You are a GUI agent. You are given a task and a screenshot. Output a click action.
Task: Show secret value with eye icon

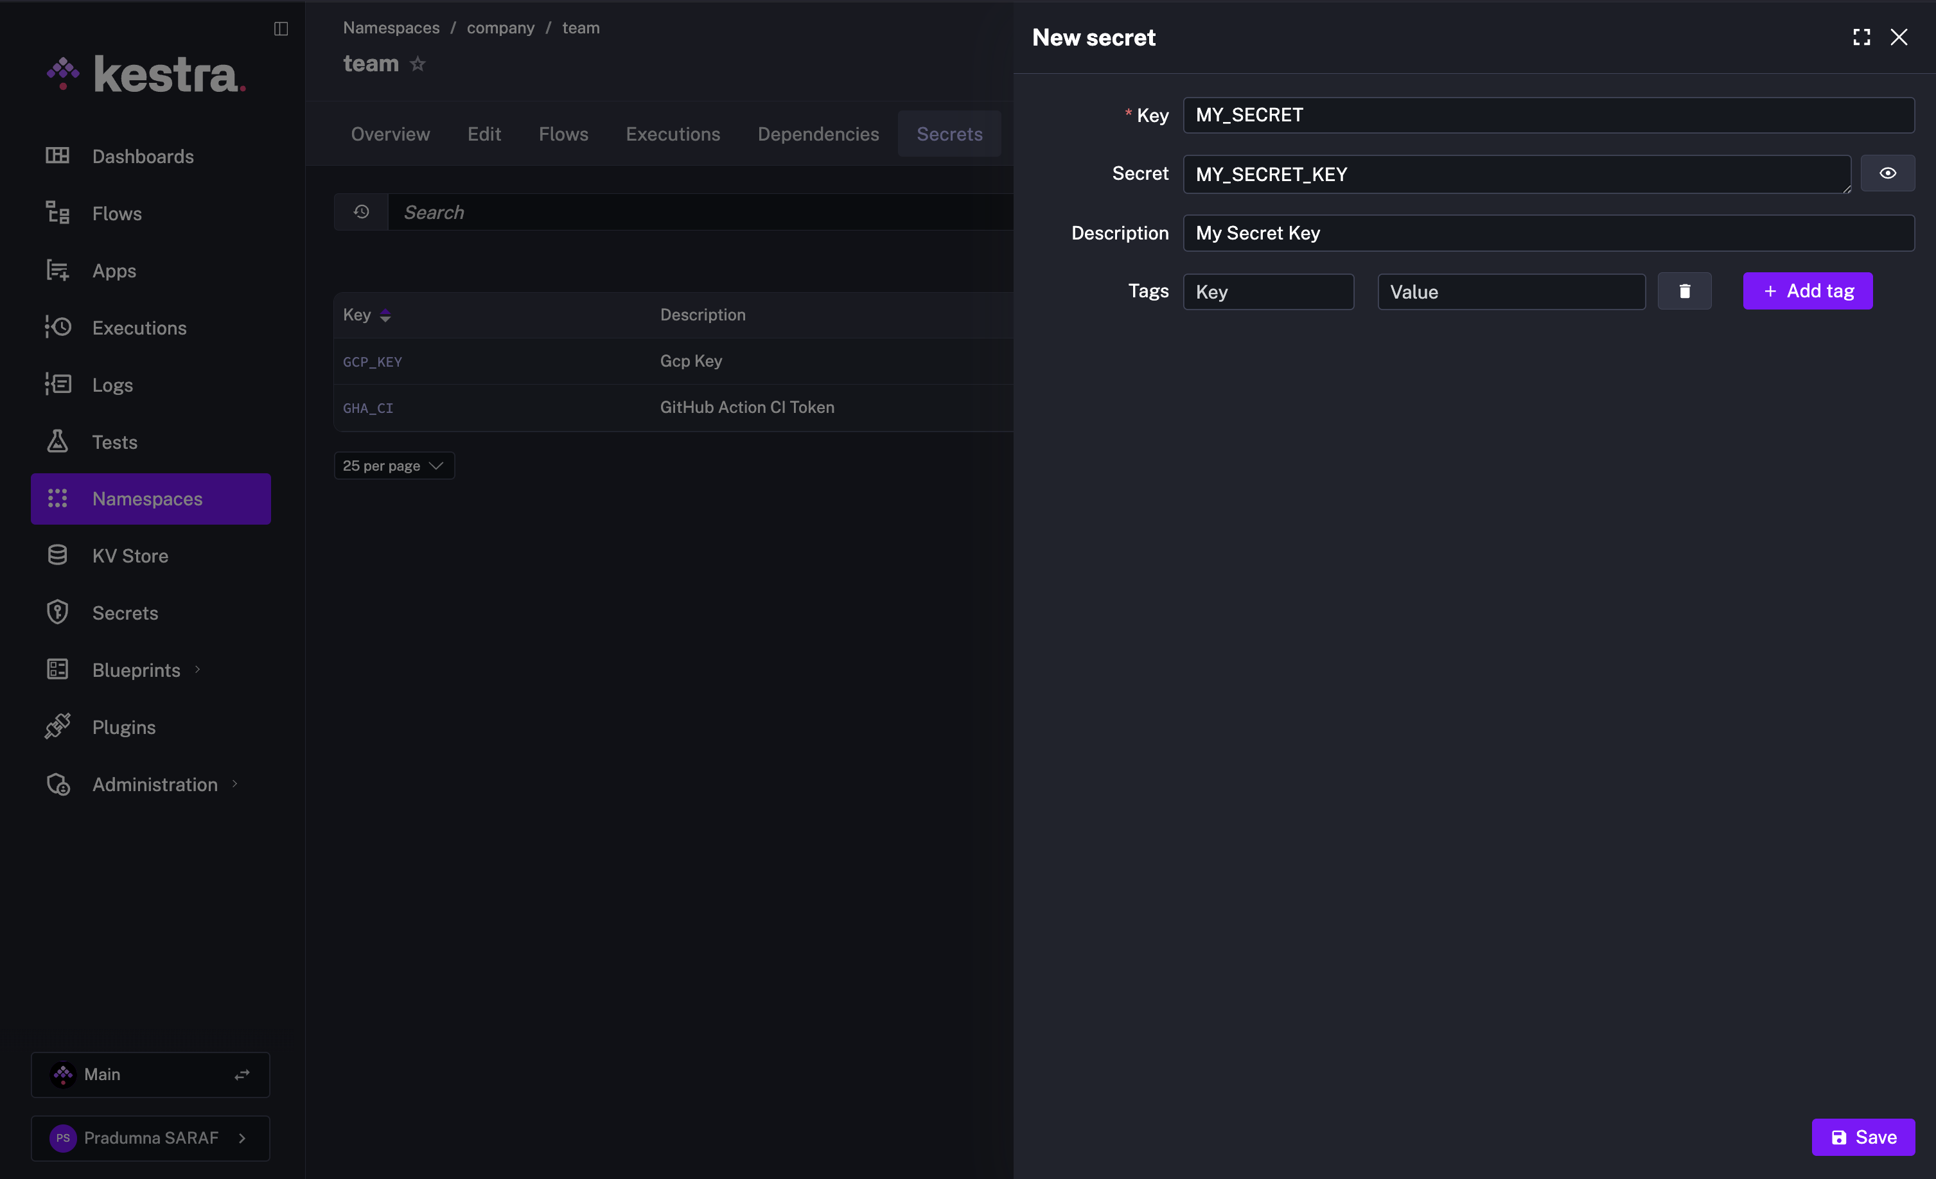[1887, 173]
